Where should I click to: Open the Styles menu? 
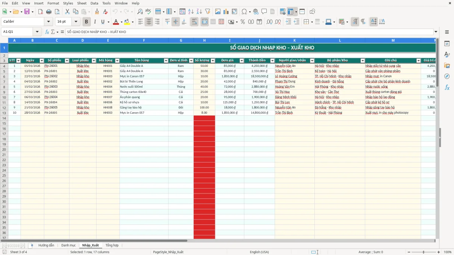[68, 3]
